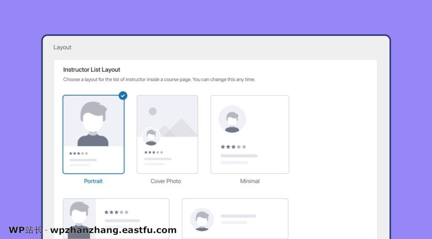Click the Cover Photo label
The image size is (432, 239).
point(165,181)
